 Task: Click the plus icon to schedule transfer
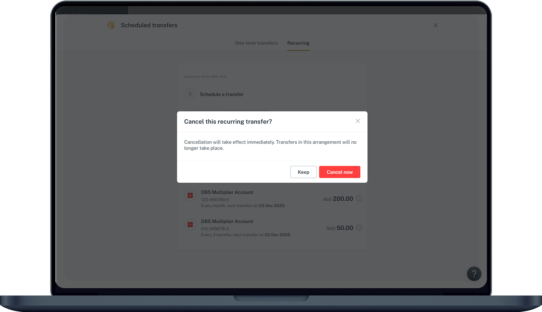coord(190,94)
